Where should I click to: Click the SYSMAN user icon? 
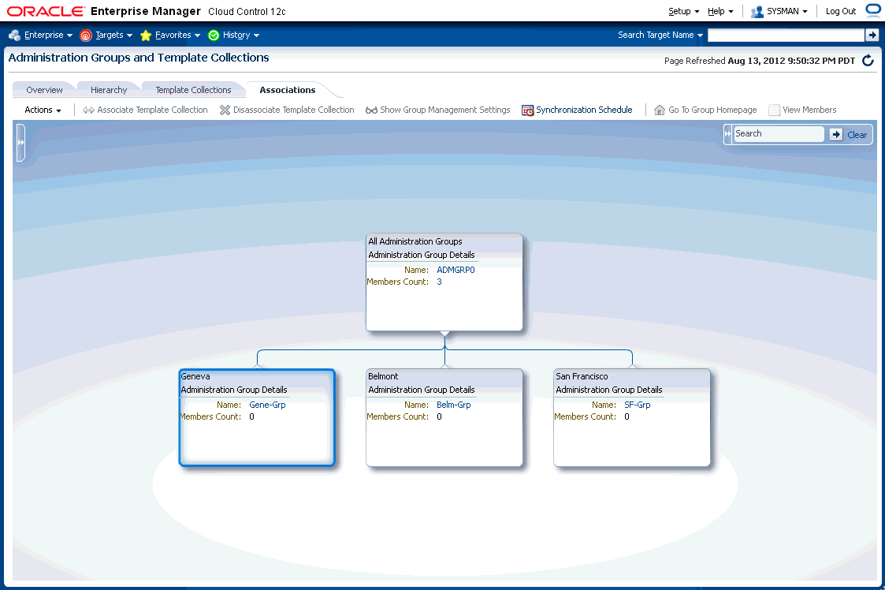point(757,11)
